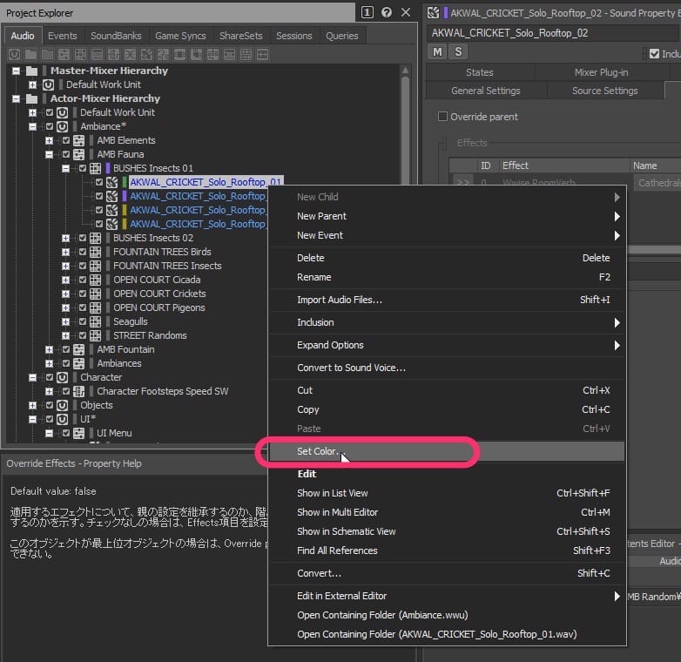Collapse the AMB Fauna node
This screenshot has height=662, width=681.
pos(49,154)
